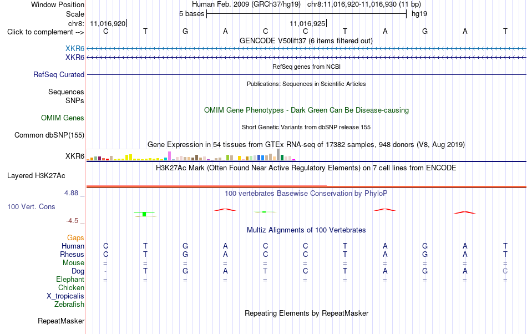Click the Elephant species label
The image size is (527, 334).
point(70,279)
